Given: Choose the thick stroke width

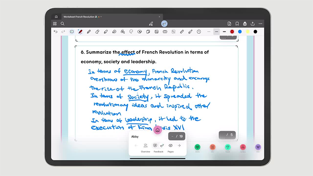Looking at the screenshot, I should pos(224,32).
